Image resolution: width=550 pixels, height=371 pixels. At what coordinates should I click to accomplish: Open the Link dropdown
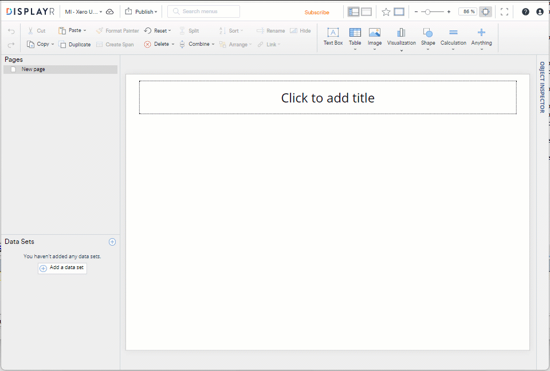(269, 45)
